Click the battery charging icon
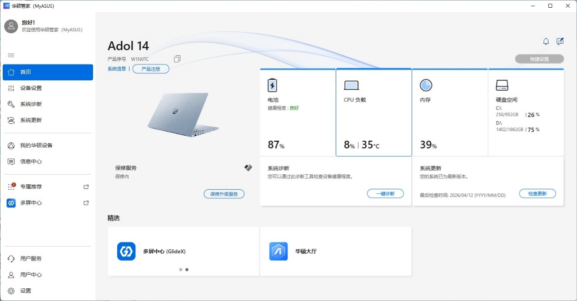Image resolution: width=577 pixels, height=301 pixels. 272,85
